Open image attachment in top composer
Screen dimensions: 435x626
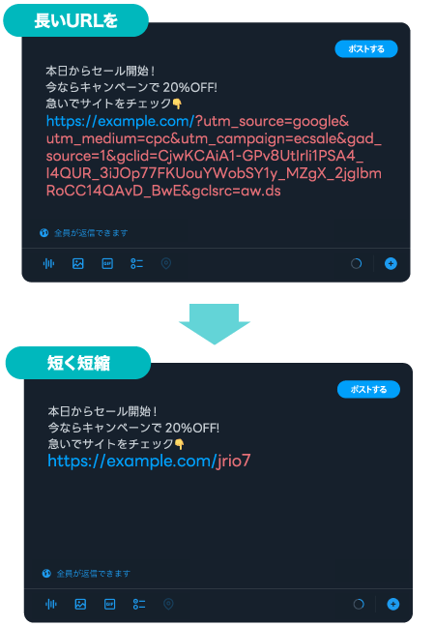coord(78,263)
